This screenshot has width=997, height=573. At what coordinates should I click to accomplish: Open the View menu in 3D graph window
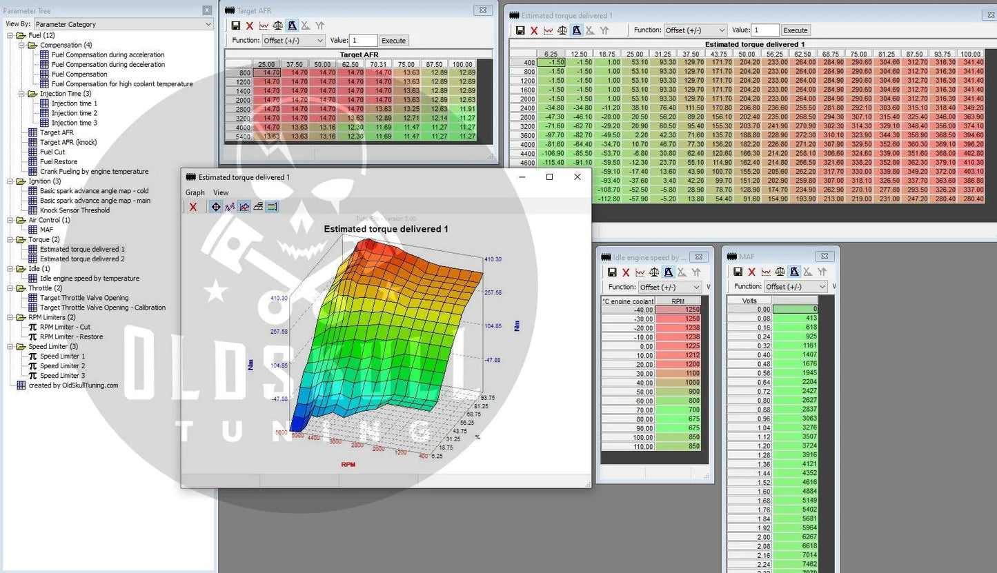pyautogui.click(x=221, y=192)
